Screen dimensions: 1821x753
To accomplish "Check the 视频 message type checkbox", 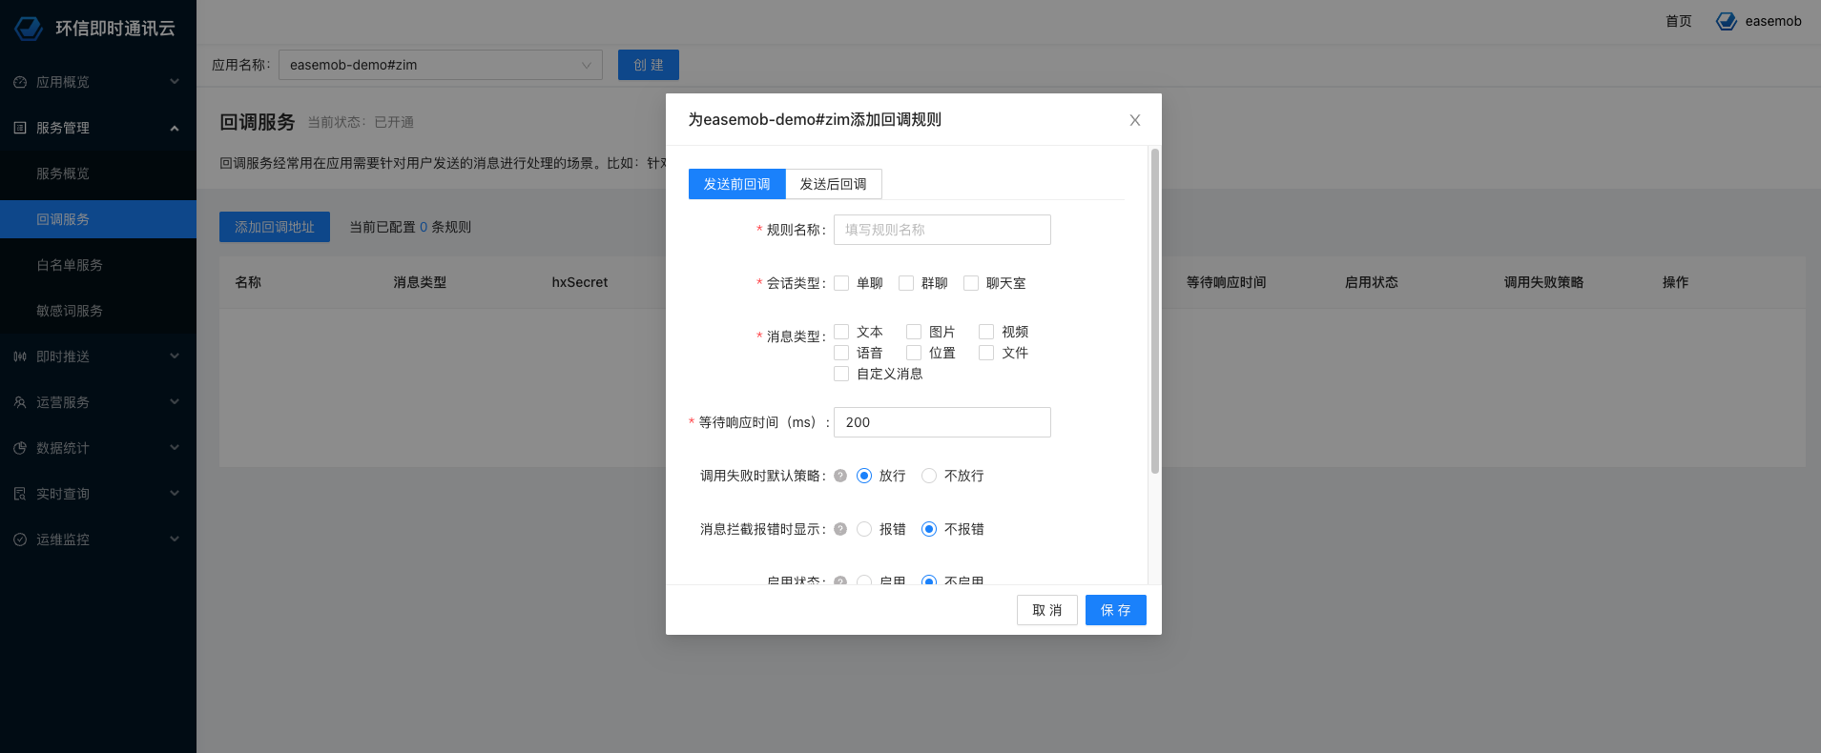I will click(x=986, y=332).
